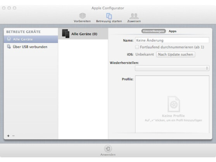
Task: Switch to Betreuung starten view
Action: [109, 17]
